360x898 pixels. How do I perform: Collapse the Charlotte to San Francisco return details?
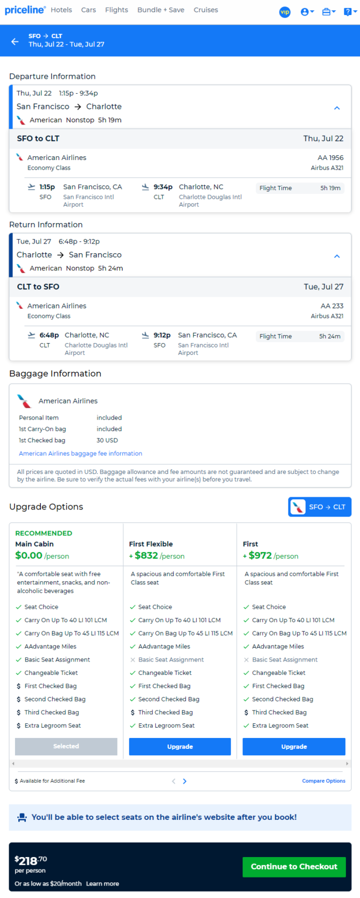point(337,256)
